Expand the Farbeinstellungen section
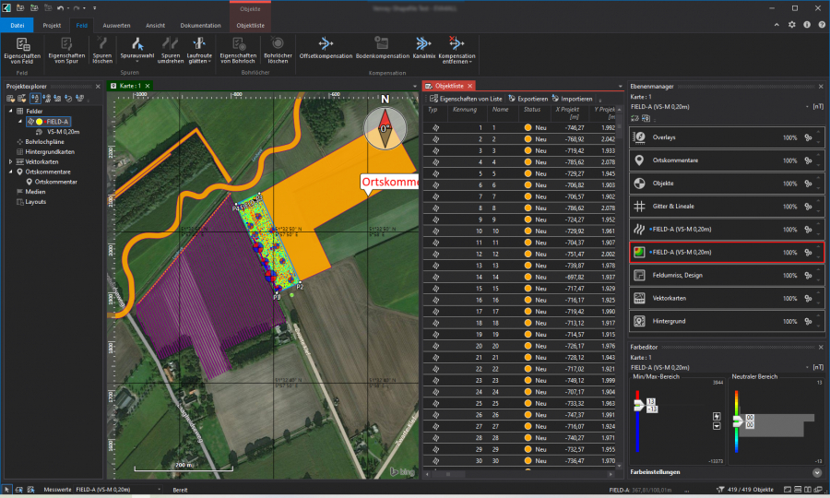This screenshot has height=498, width=830. pos(817,473)
